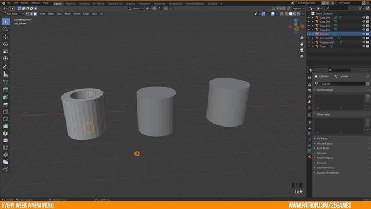Open the Material properties tab

click(310, 157)
